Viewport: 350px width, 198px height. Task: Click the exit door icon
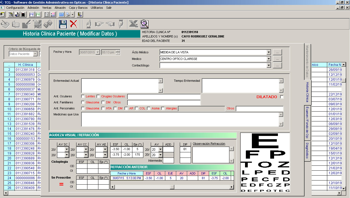pyautogui.click(x=80, y=14)
